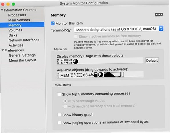Open Disks in the sidebar
This screenshot has width=170, height=133.
pos(13,35)
